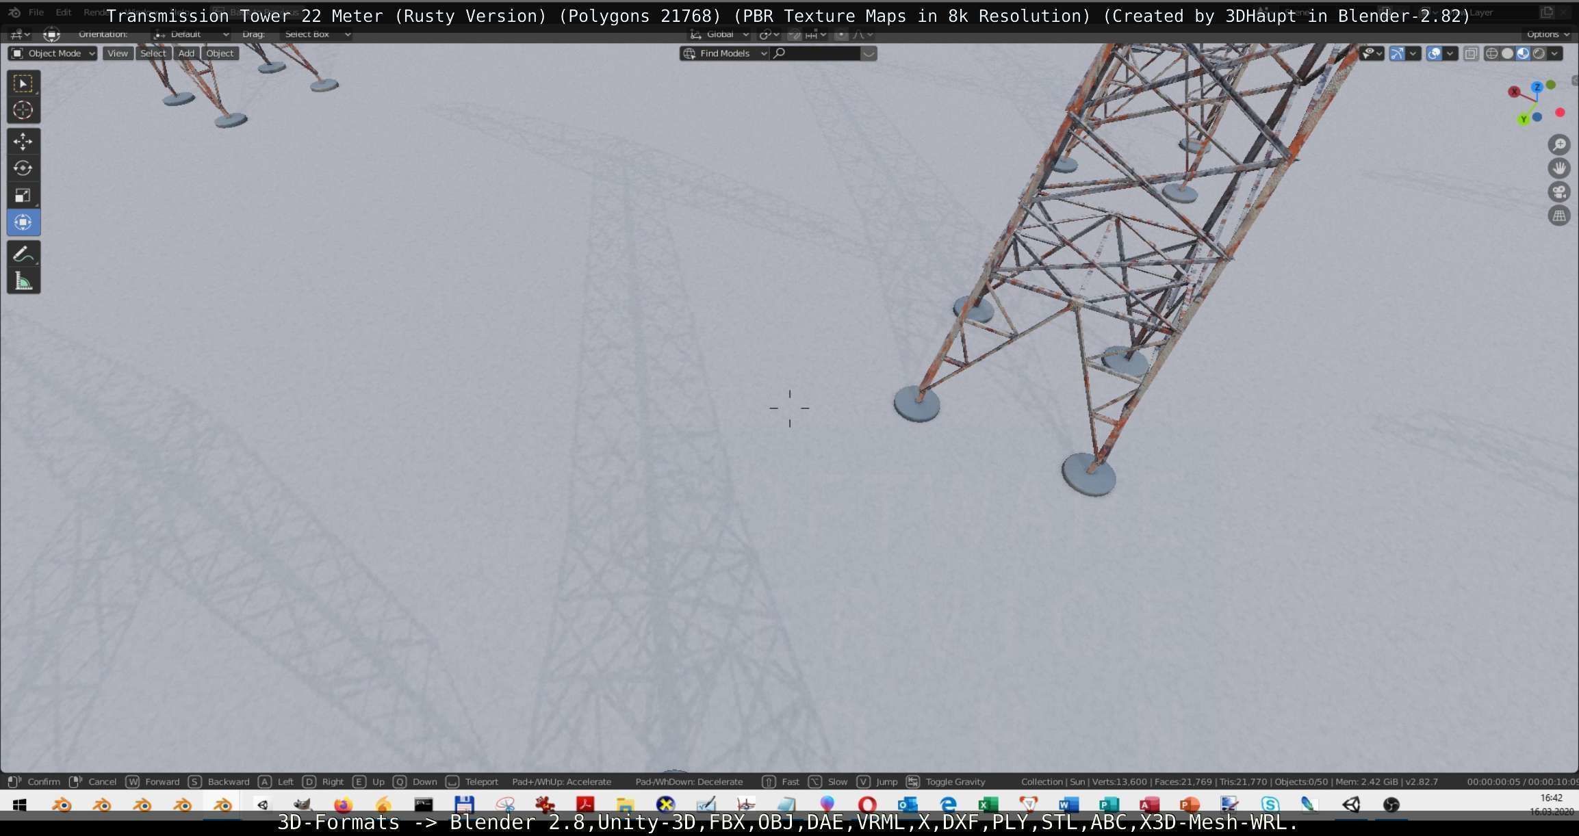Image resolution: width=1579 pixels, height=836 pixels.
Task: Activate the 3D Cursor tool
Action: click(x=23, y=110)
